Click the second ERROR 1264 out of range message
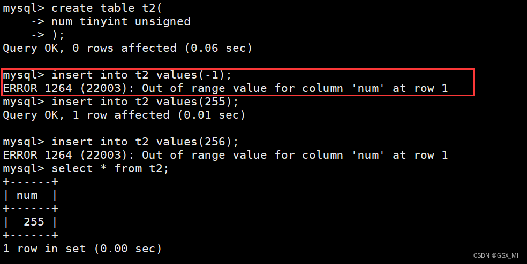Viewport: 527px width, 264px height. 225,155
